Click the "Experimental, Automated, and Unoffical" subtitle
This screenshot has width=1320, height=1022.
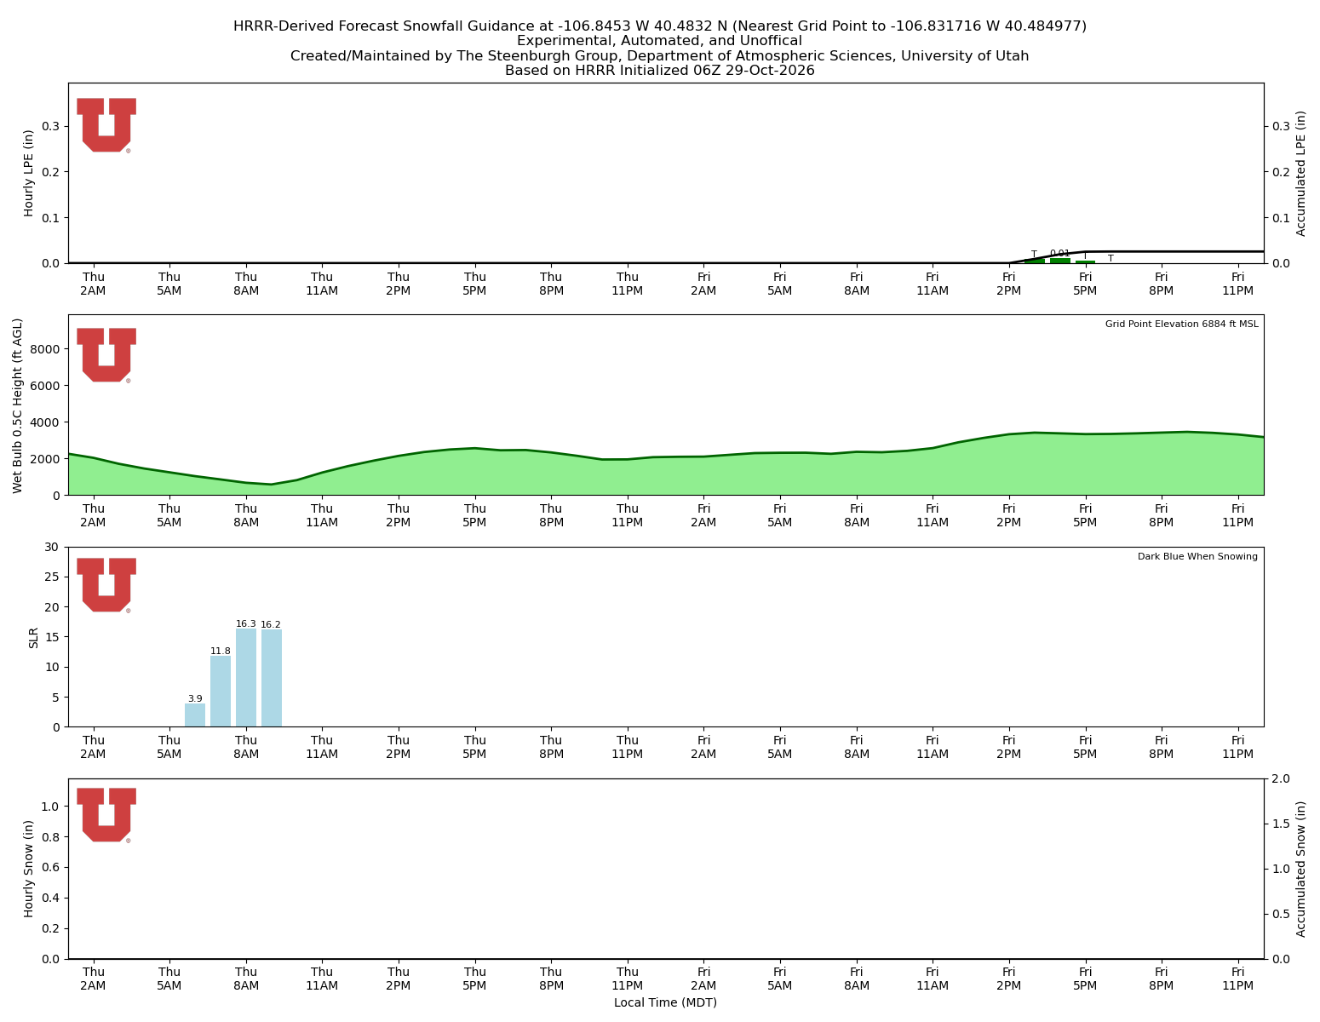point(660,41)
